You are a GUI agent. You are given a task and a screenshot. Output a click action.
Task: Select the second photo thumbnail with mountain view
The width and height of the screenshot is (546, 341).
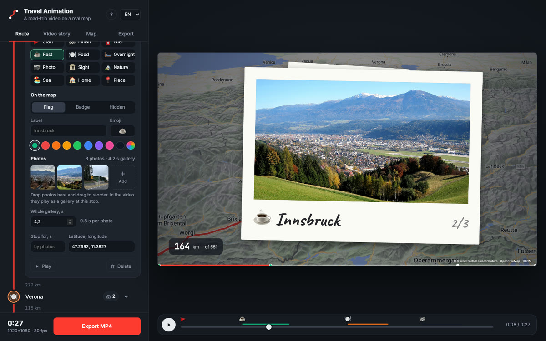click(70, 177)
